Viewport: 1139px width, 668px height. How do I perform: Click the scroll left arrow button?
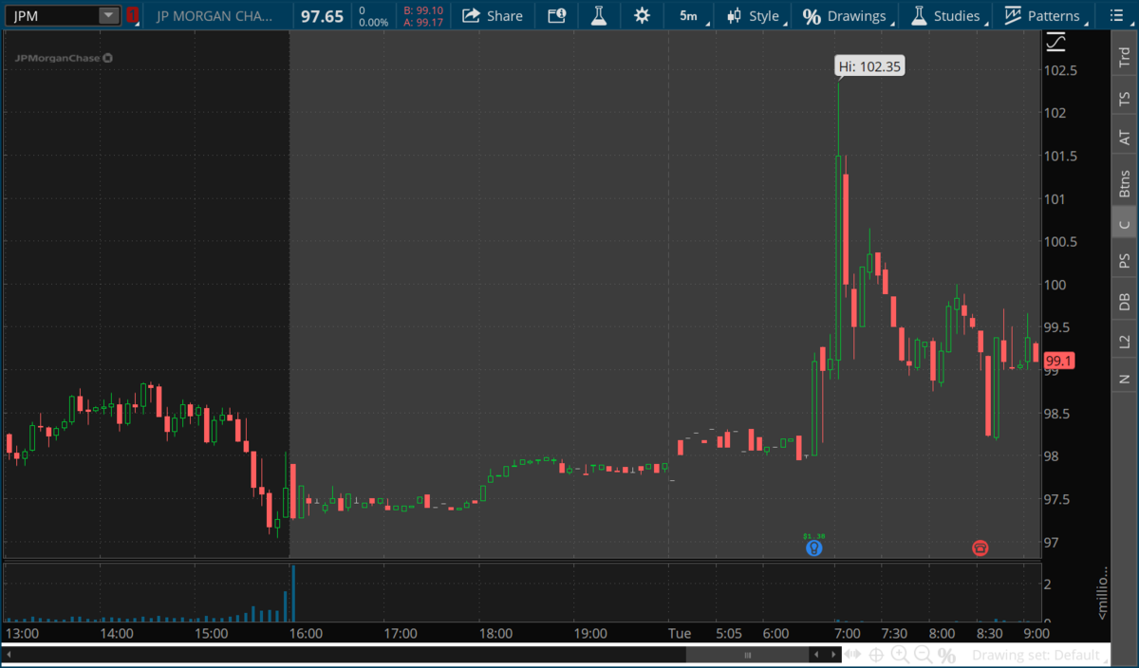pyautogui.click(x=816, y=655)
